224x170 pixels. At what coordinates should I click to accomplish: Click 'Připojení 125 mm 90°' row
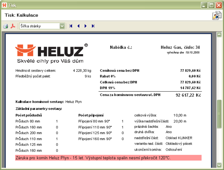[101, 133]
